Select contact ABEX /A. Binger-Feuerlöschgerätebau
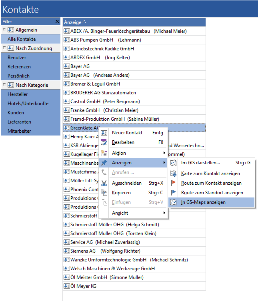258x301 pixels. coord(134,31)
